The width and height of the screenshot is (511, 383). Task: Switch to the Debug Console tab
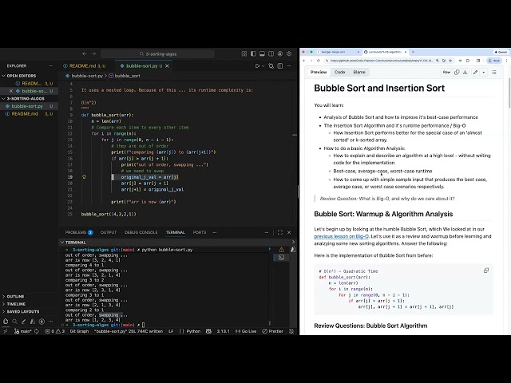[x=141, y=232]
